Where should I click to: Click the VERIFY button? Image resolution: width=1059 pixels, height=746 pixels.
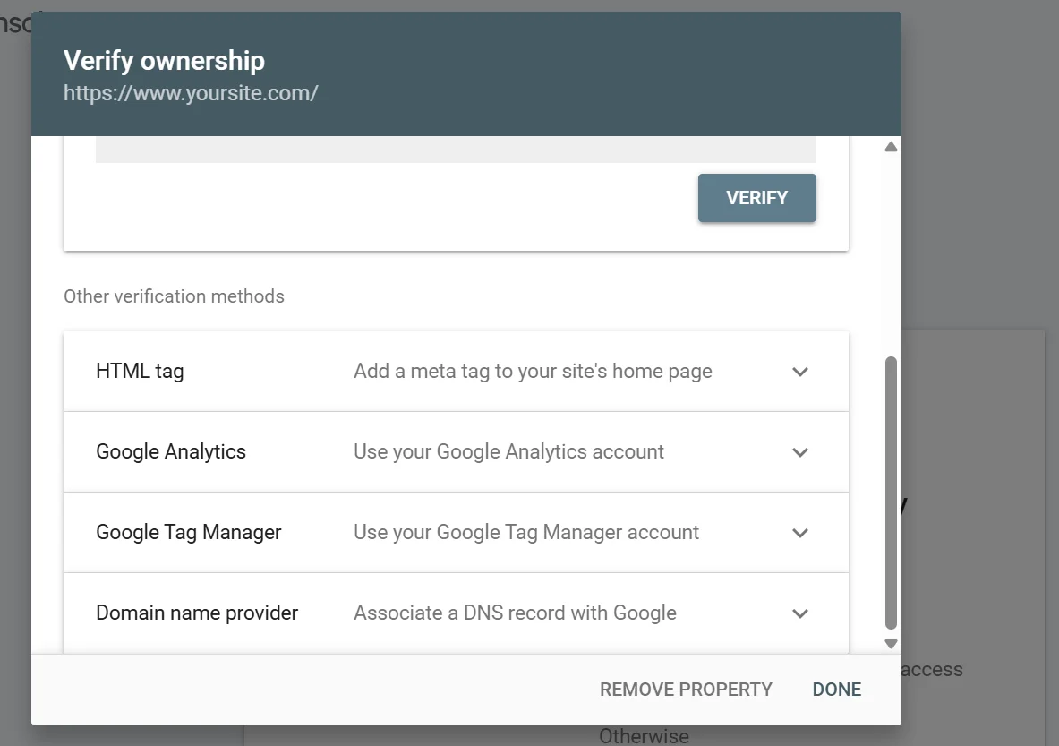(756, 198)
